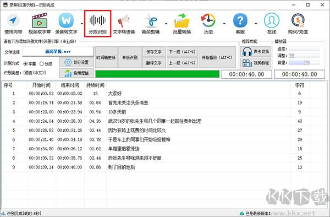Screen dimensions: 330x217
Task: Click 识别完成 status bar message
Action: coord(24,213)
